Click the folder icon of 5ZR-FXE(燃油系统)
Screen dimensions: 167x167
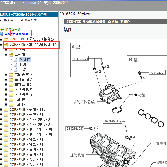pos(6,115)
